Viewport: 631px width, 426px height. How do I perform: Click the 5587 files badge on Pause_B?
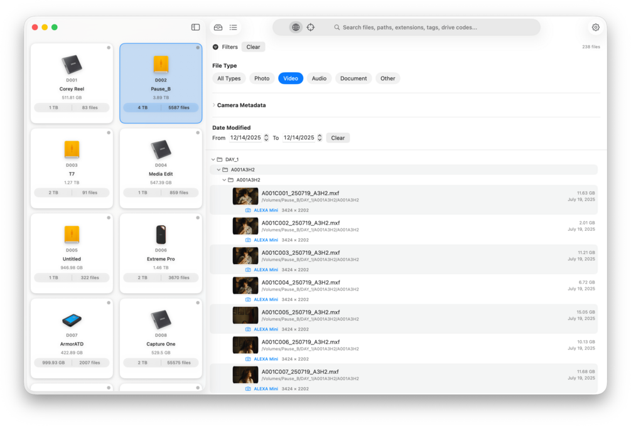[x=179, y=108]
